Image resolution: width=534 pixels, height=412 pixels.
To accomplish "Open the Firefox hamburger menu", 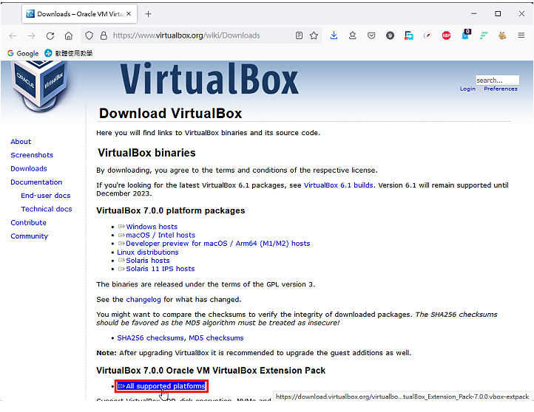I will pos(521,35).
